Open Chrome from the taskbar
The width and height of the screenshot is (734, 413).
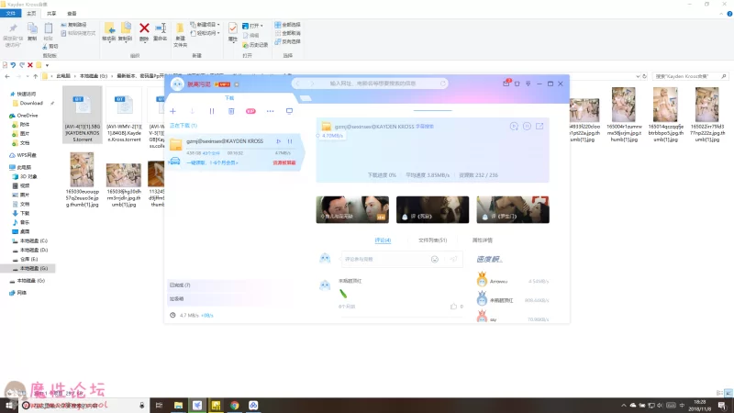(235, 405)
